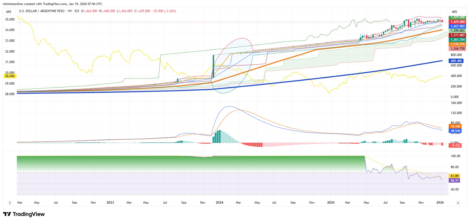Click the riotimesonline created with TradingView.com caption
Screen dimensions: 470x222
[53, 4]
